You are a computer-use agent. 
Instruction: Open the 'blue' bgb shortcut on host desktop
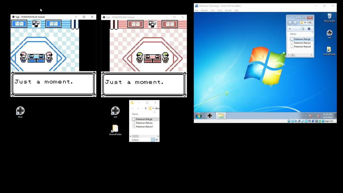pyautogui.click(x=20, y=112)
